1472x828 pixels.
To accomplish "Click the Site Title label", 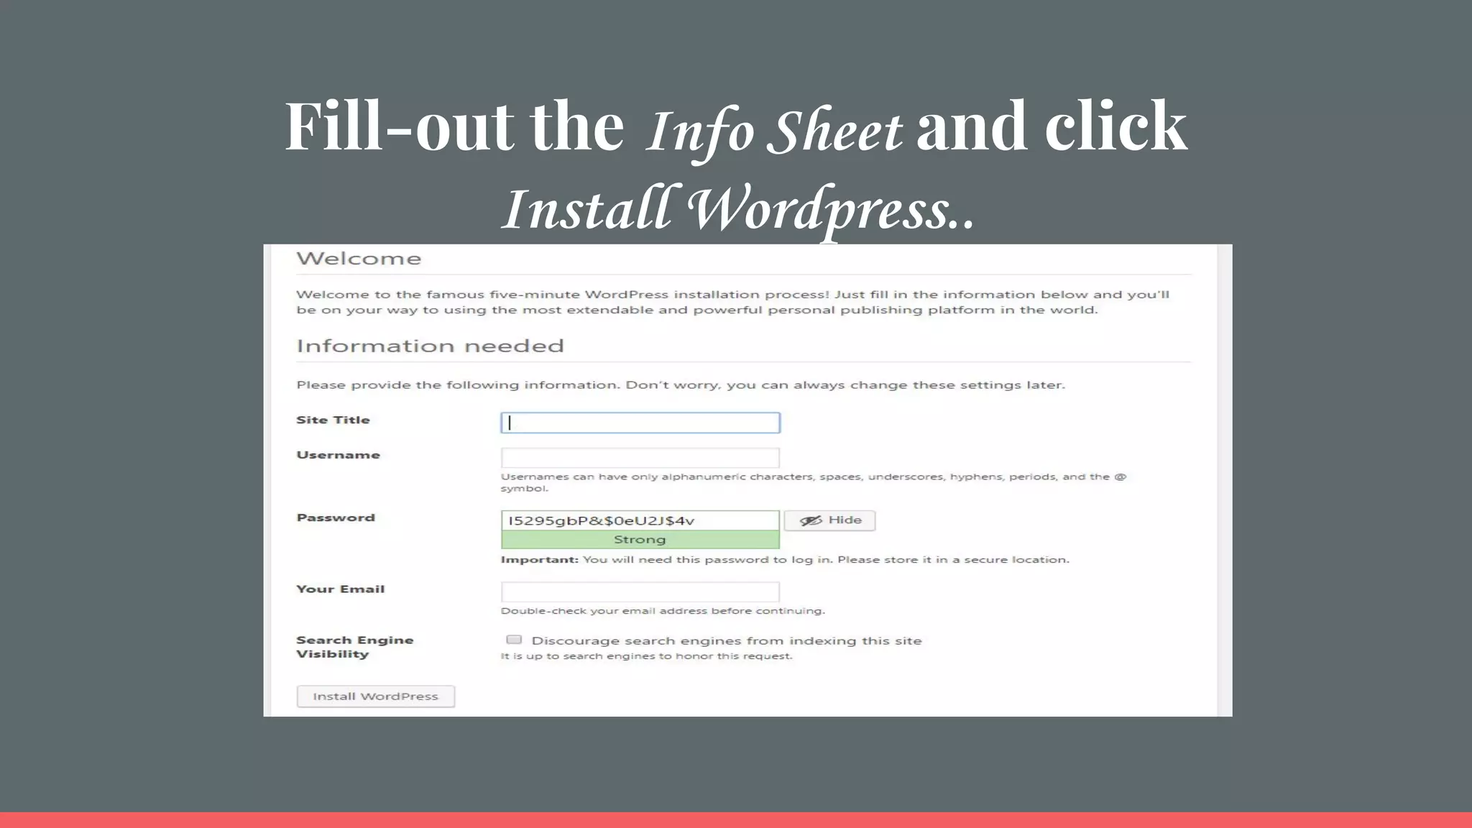I will pos(333,420).
